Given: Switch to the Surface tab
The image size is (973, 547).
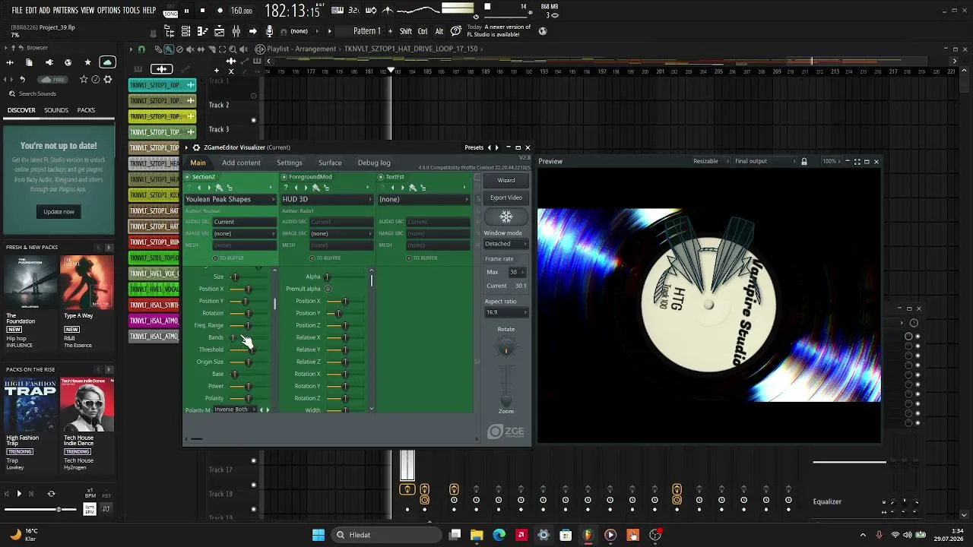Looking at the screenshot, I should (x=330, y=163).
